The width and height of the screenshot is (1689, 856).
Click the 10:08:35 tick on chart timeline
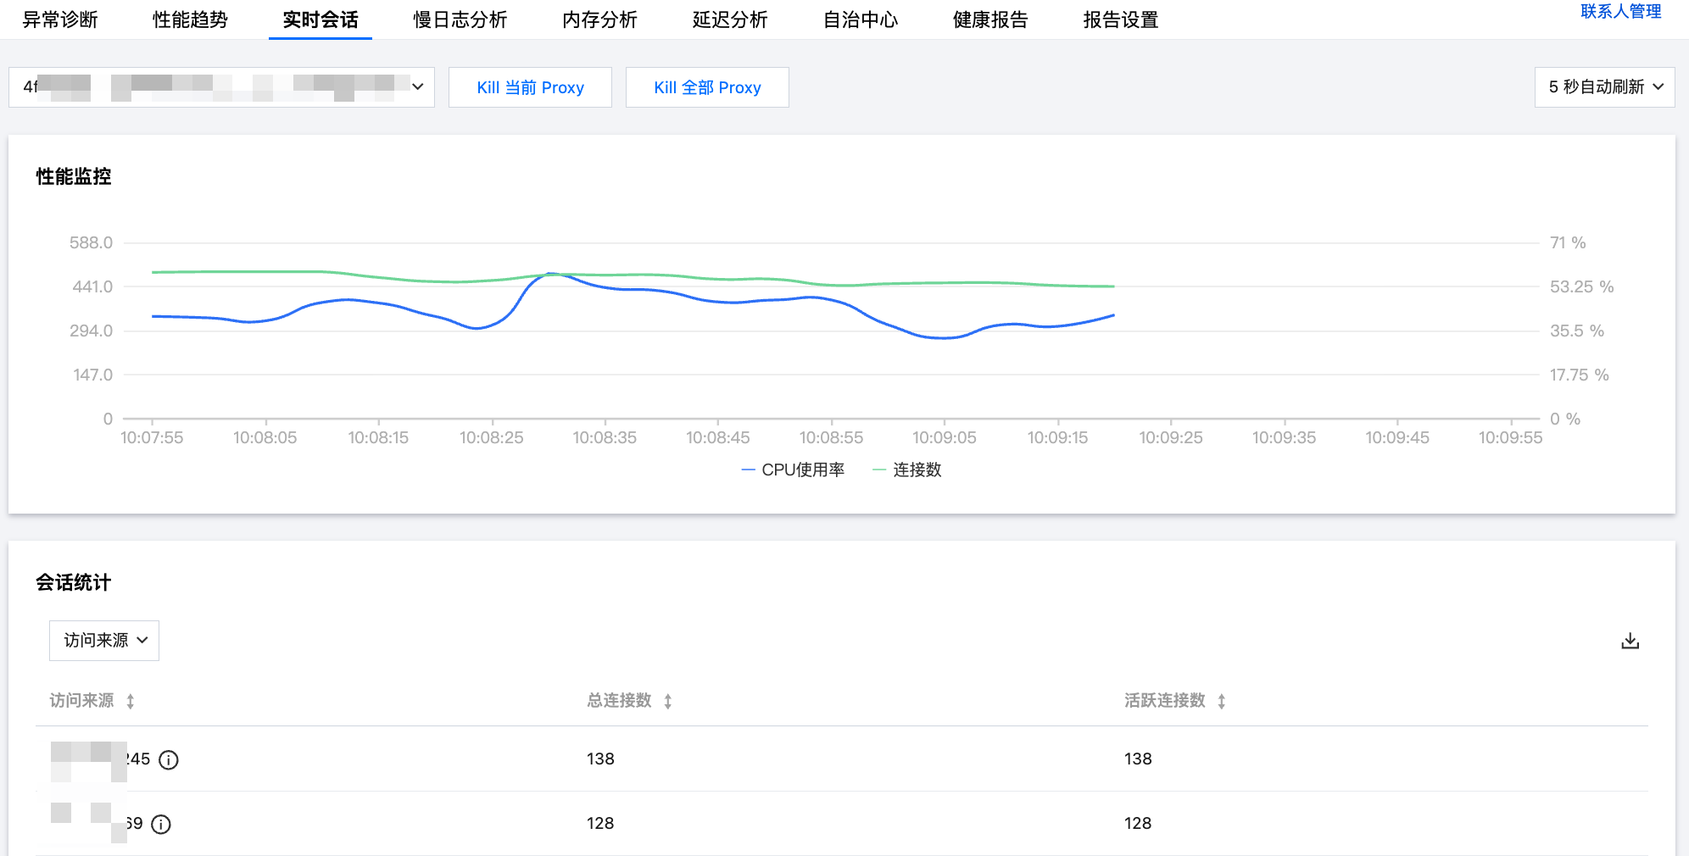605,437
